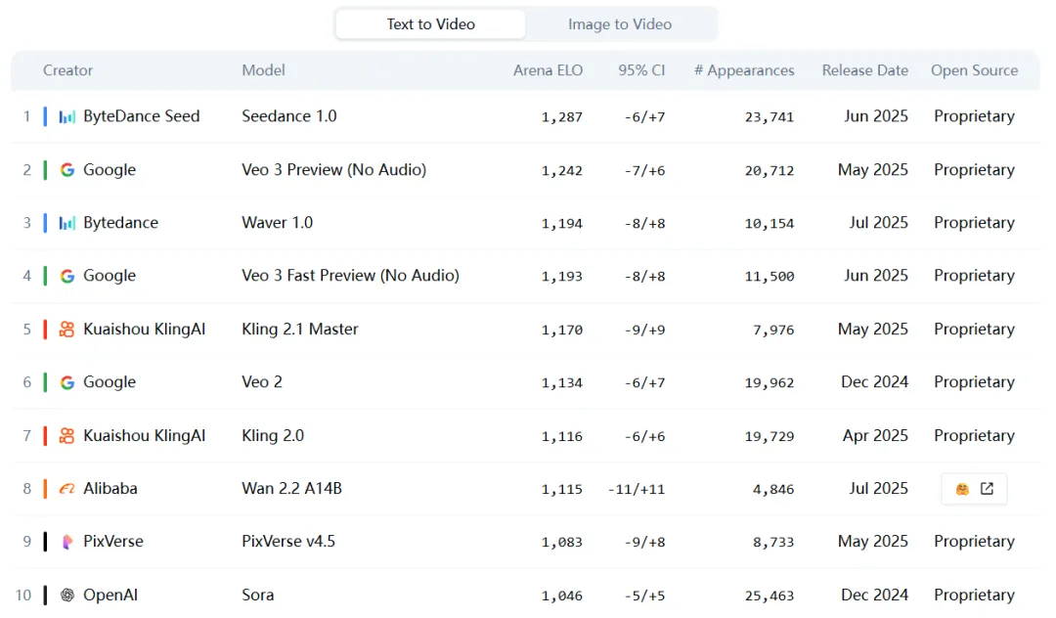
Task: Click the Open Source column header
Action: tap(974, 70)
